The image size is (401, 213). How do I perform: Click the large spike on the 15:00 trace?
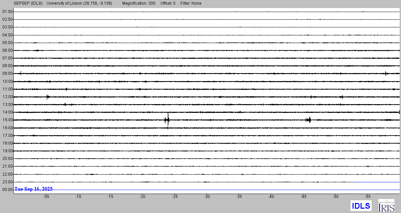168,120
